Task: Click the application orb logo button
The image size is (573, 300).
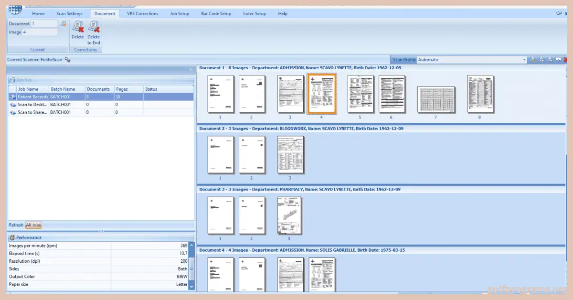Action: tap(15, 7)
